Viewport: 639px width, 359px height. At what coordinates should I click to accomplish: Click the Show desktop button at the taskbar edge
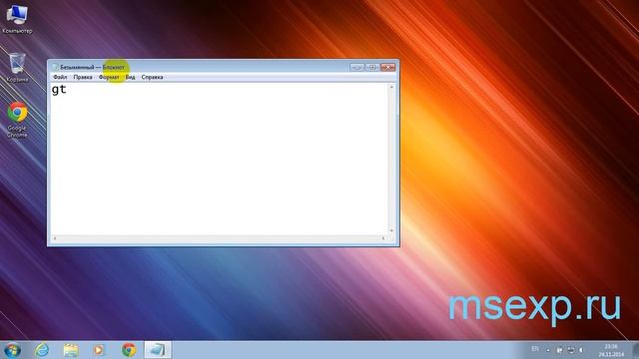(x=635, y=350)
